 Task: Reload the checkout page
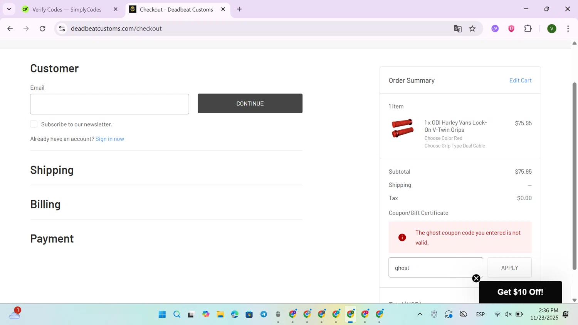pos(42,28)
